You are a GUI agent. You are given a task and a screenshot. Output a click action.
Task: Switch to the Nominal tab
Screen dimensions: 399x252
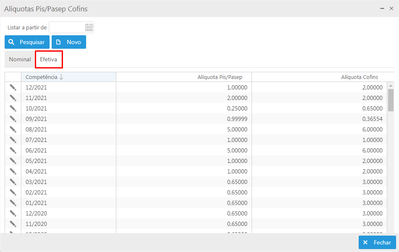click(20, 59)
